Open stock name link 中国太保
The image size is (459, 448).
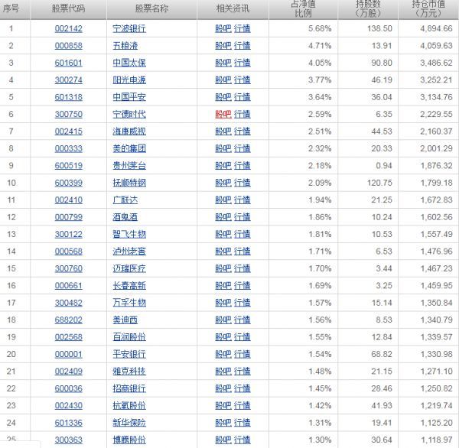pyautogui.click(x=129, y=63)
